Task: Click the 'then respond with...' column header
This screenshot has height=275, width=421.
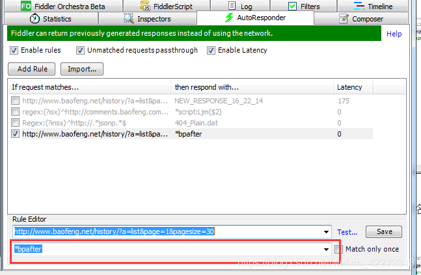Action: [x=252, y=87]
